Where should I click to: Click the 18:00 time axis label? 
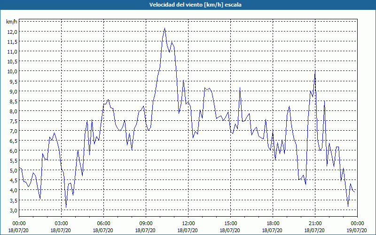(x=273, y=224)
